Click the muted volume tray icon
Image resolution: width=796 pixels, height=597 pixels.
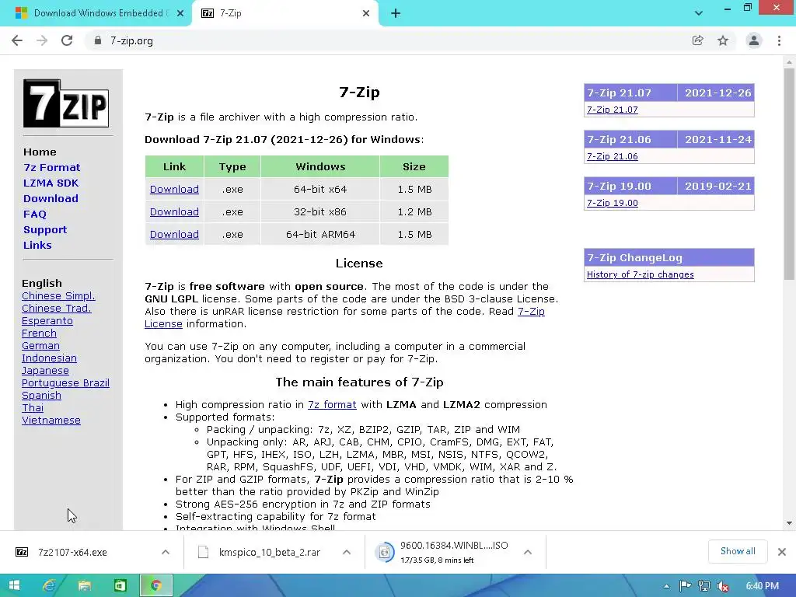tap(723, 586)
